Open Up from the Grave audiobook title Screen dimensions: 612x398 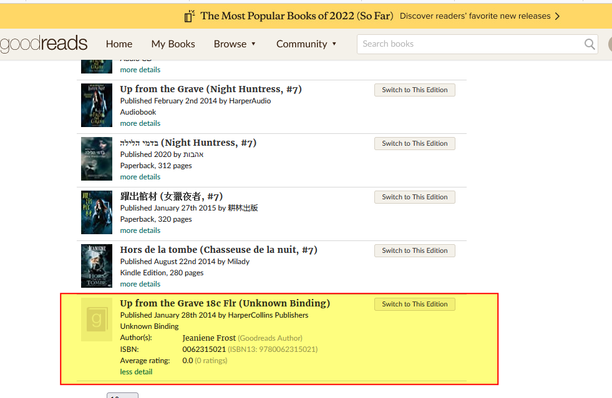coord(211,89)
